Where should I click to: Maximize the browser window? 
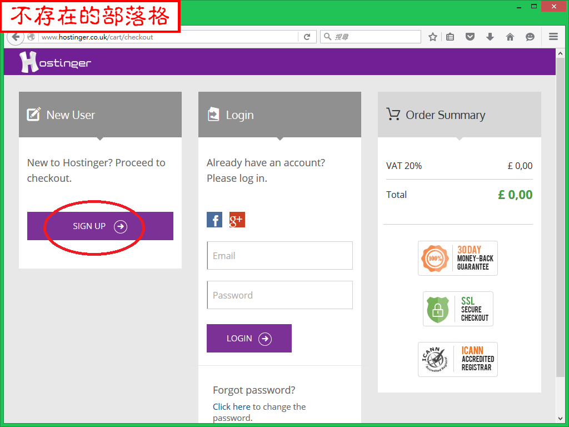[x=534, y=6]
